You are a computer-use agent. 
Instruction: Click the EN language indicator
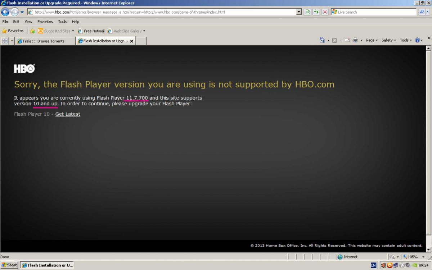pos(373,265)
